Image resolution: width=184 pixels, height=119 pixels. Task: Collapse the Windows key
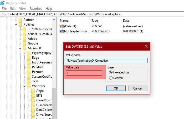[x=24, y=86]
